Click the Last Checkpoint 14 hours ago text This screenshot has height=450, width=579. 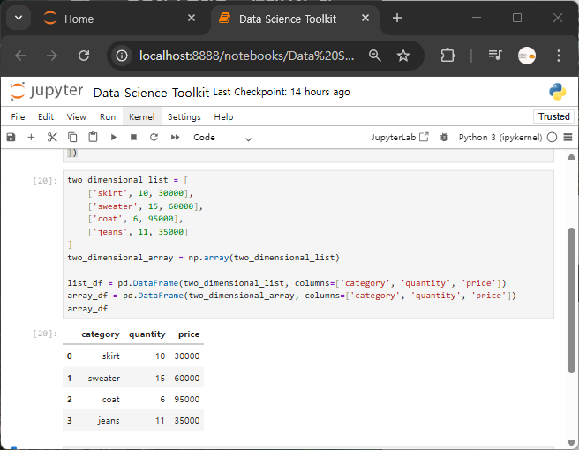click(x=282, y=92)
